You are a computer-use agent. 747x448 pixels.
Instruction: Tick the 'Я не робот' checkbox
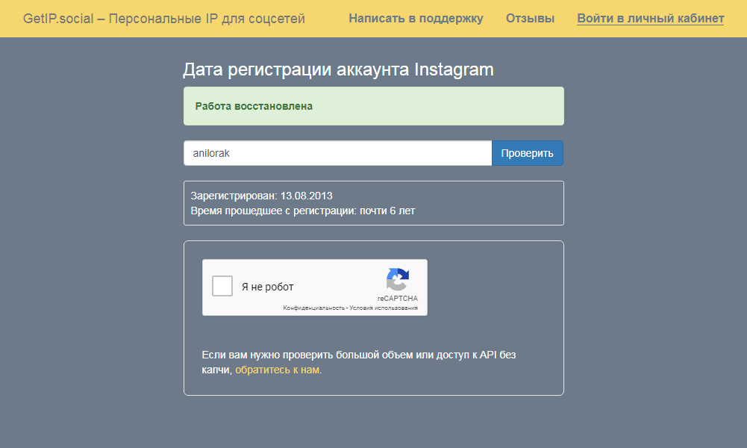[222, 286]
